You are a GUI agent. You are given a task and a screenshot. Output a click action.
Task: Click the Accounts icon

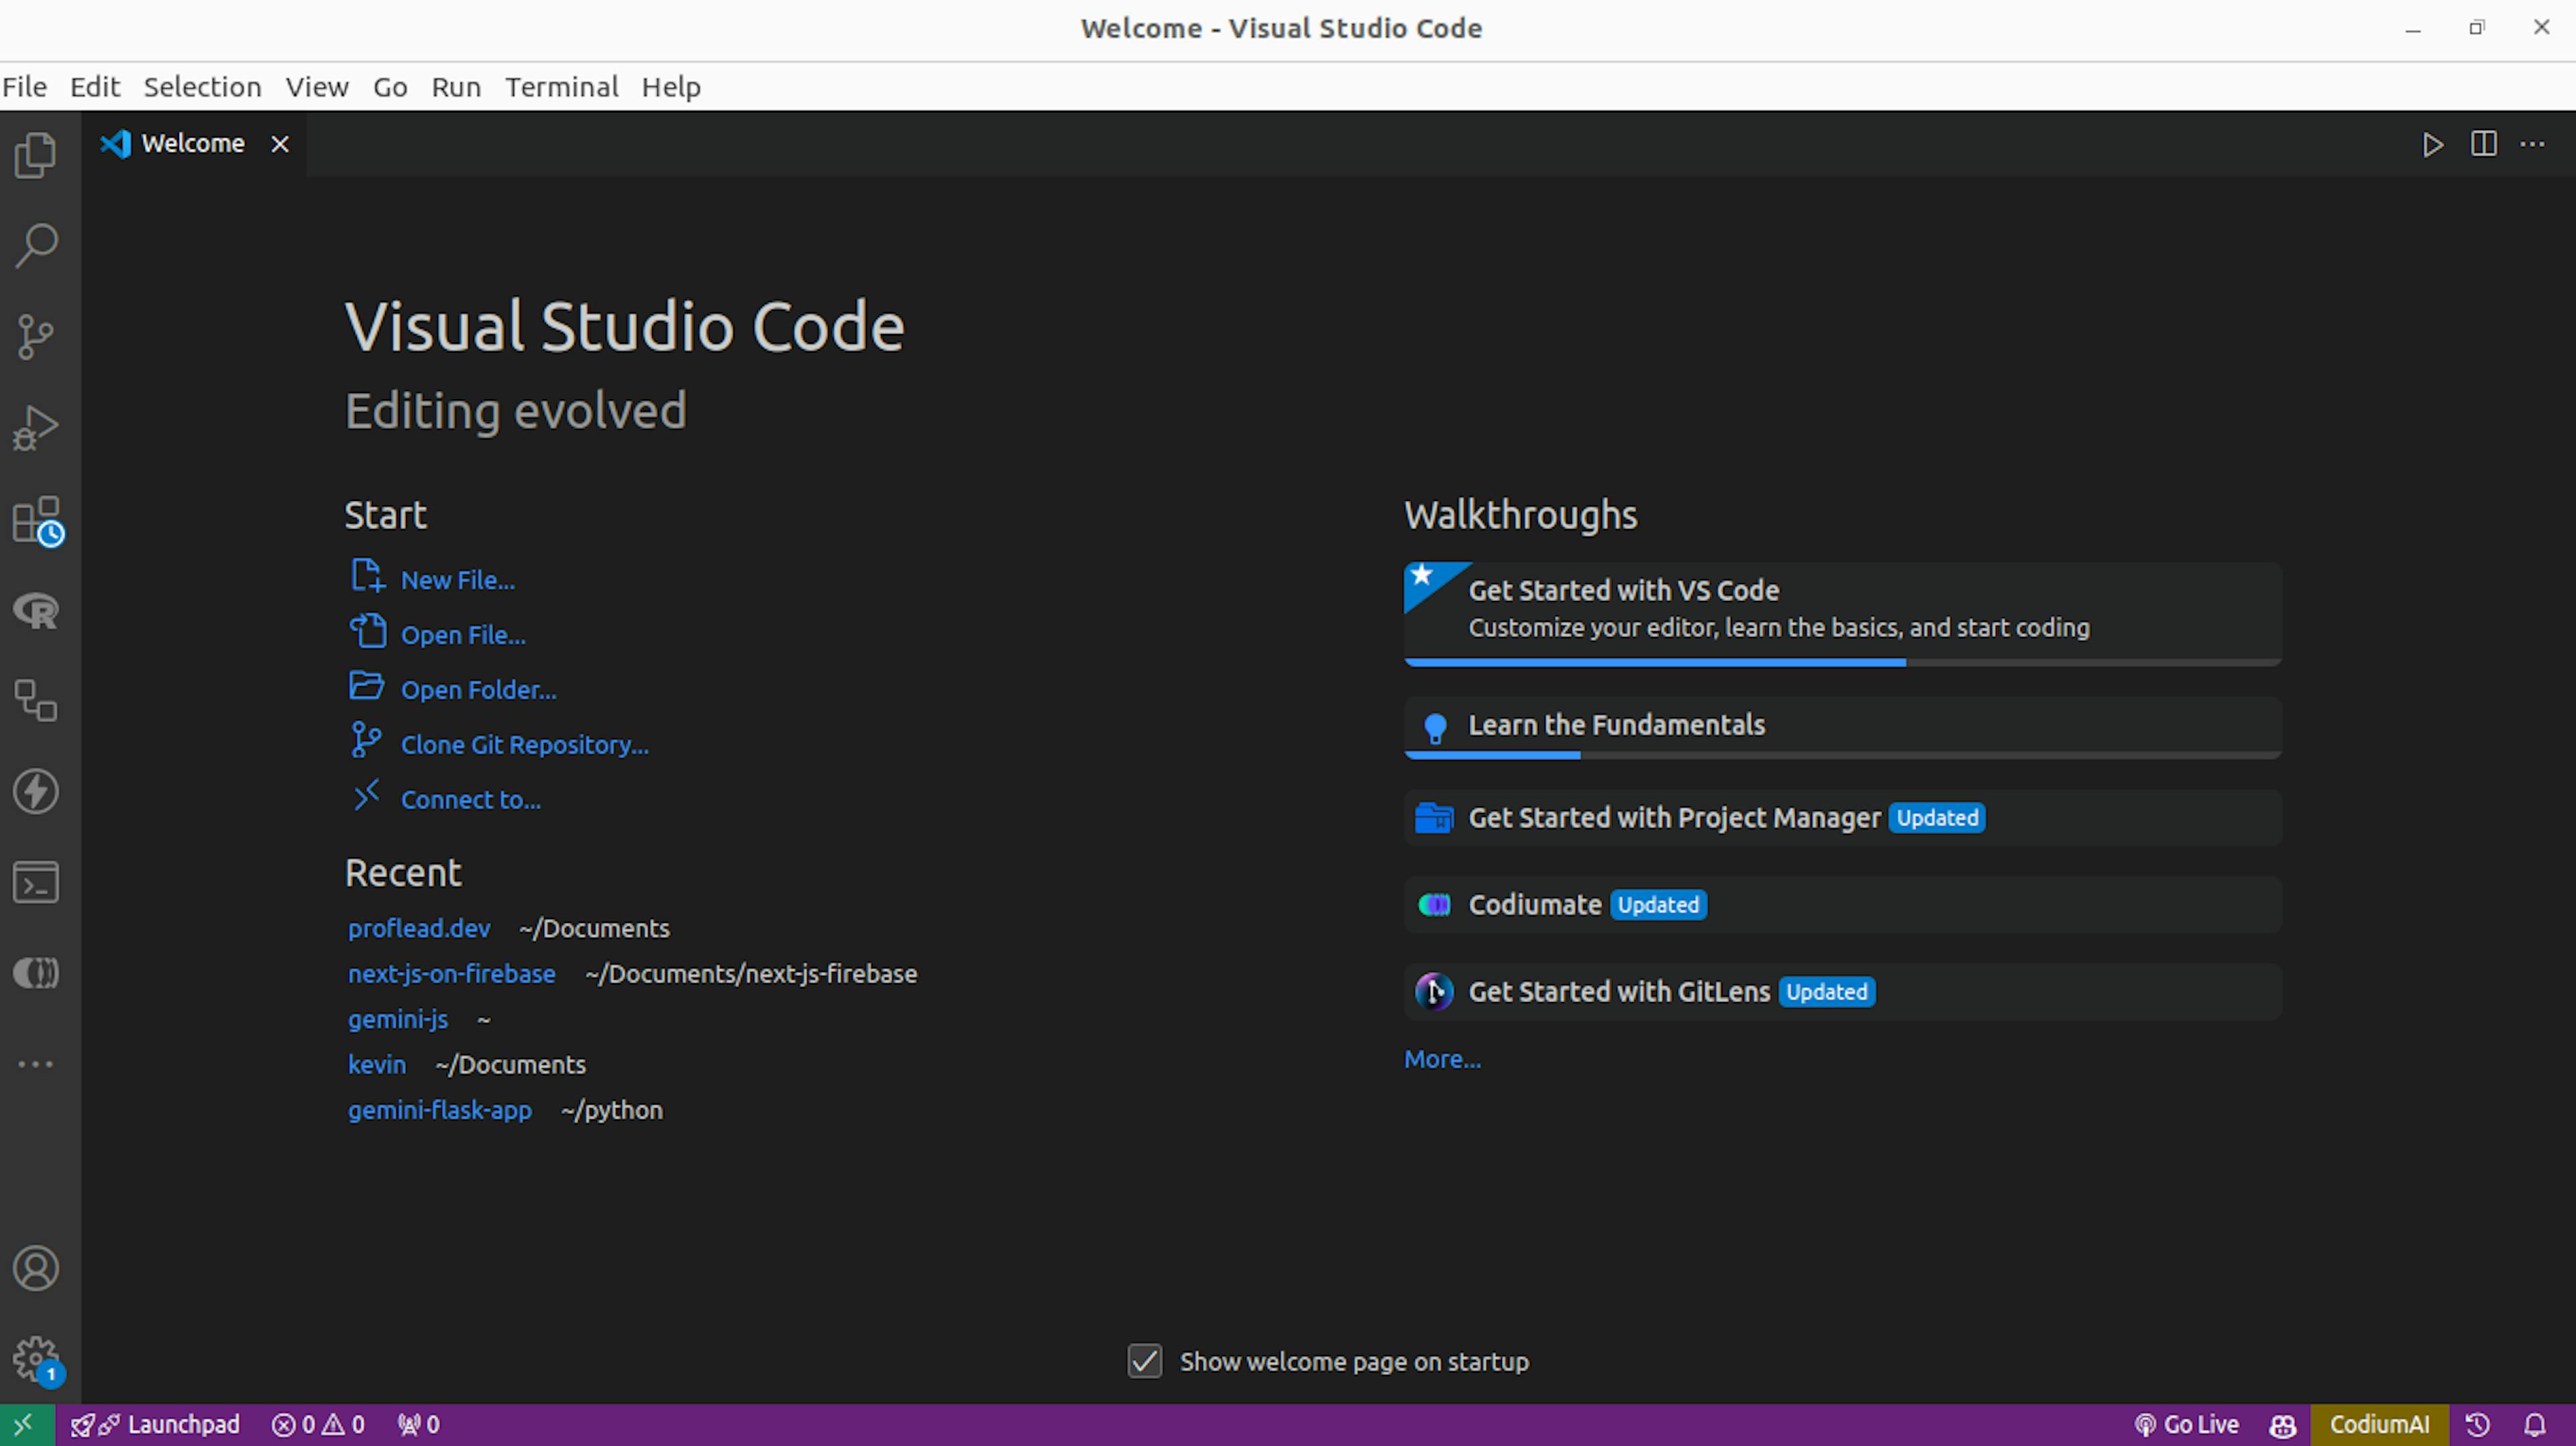[36, 1268]
